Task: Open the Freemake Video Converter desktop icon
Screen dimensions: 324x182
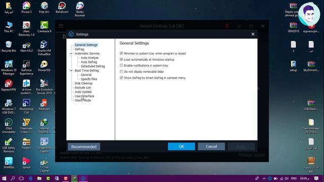Action: (26, 126)
